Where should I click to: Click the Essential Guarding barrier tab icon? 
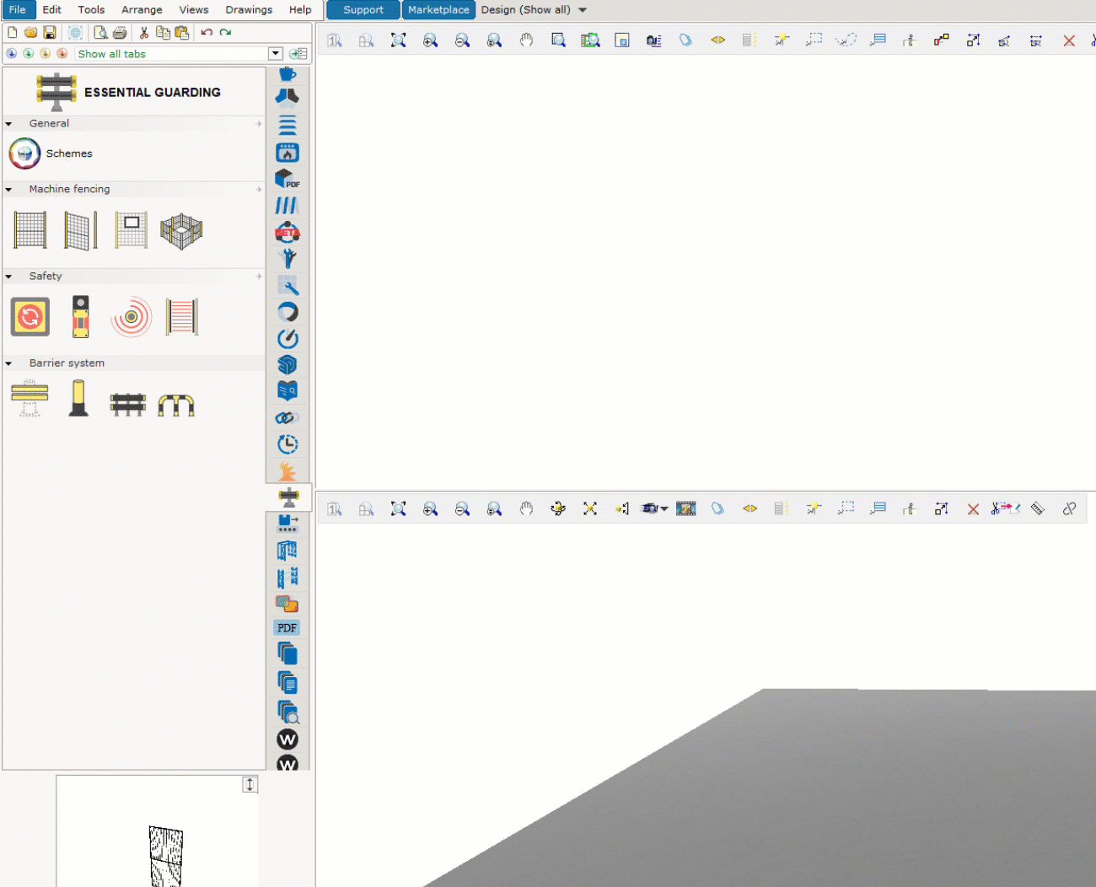pyautogui.click(x=288, y=497)
